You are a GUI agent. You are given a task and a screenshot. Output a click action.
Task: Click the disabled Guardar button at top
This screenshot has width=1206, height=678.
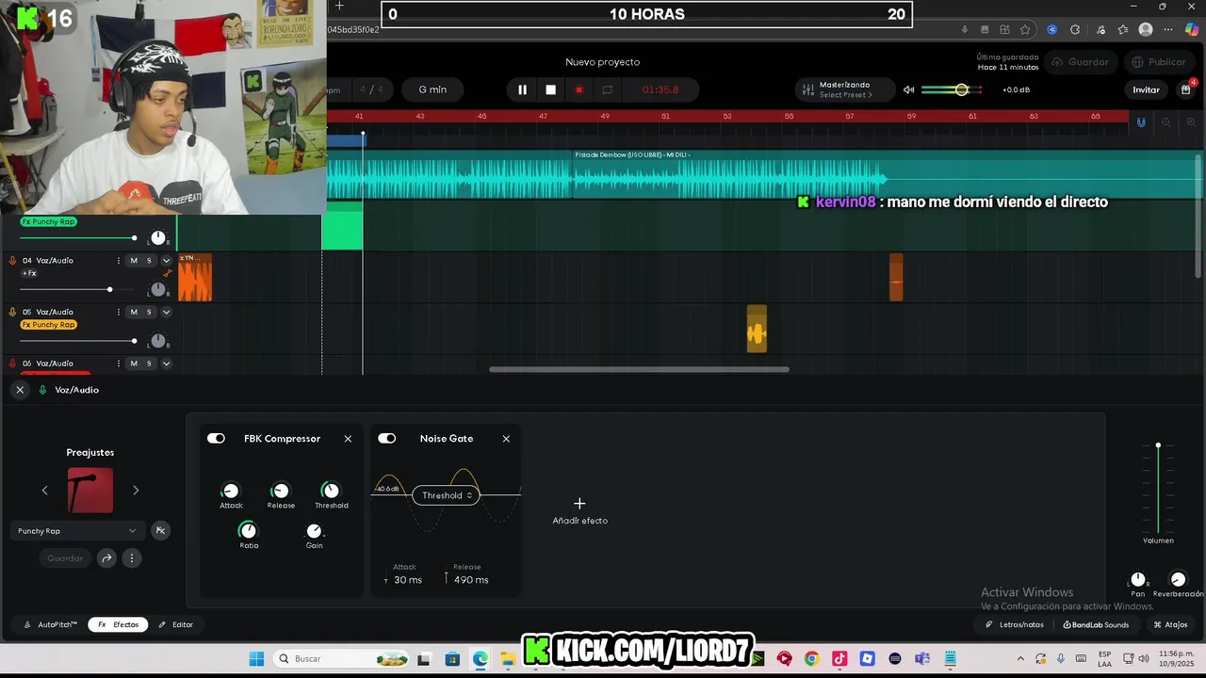(1080, 62)
